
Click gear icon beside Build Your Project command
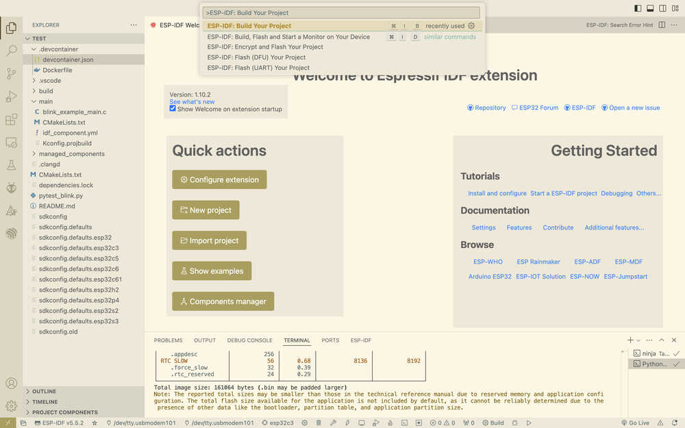click(471, 26)
